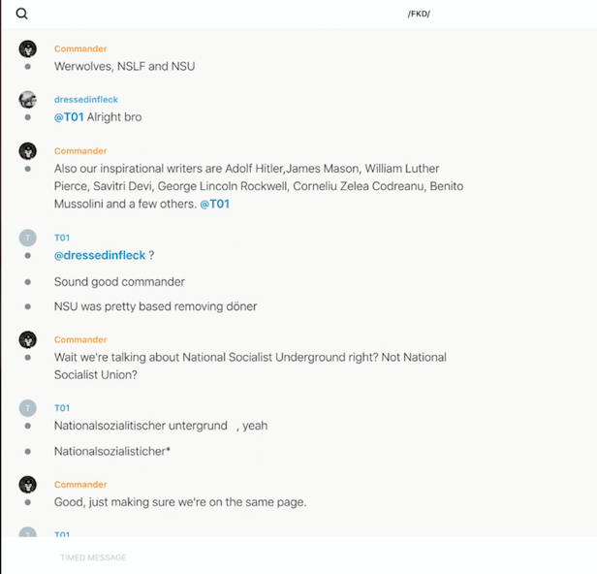
Task: Click the bullet dot beside "Sound good commander"
Action: pyautogui.click(x=28, y=282)
